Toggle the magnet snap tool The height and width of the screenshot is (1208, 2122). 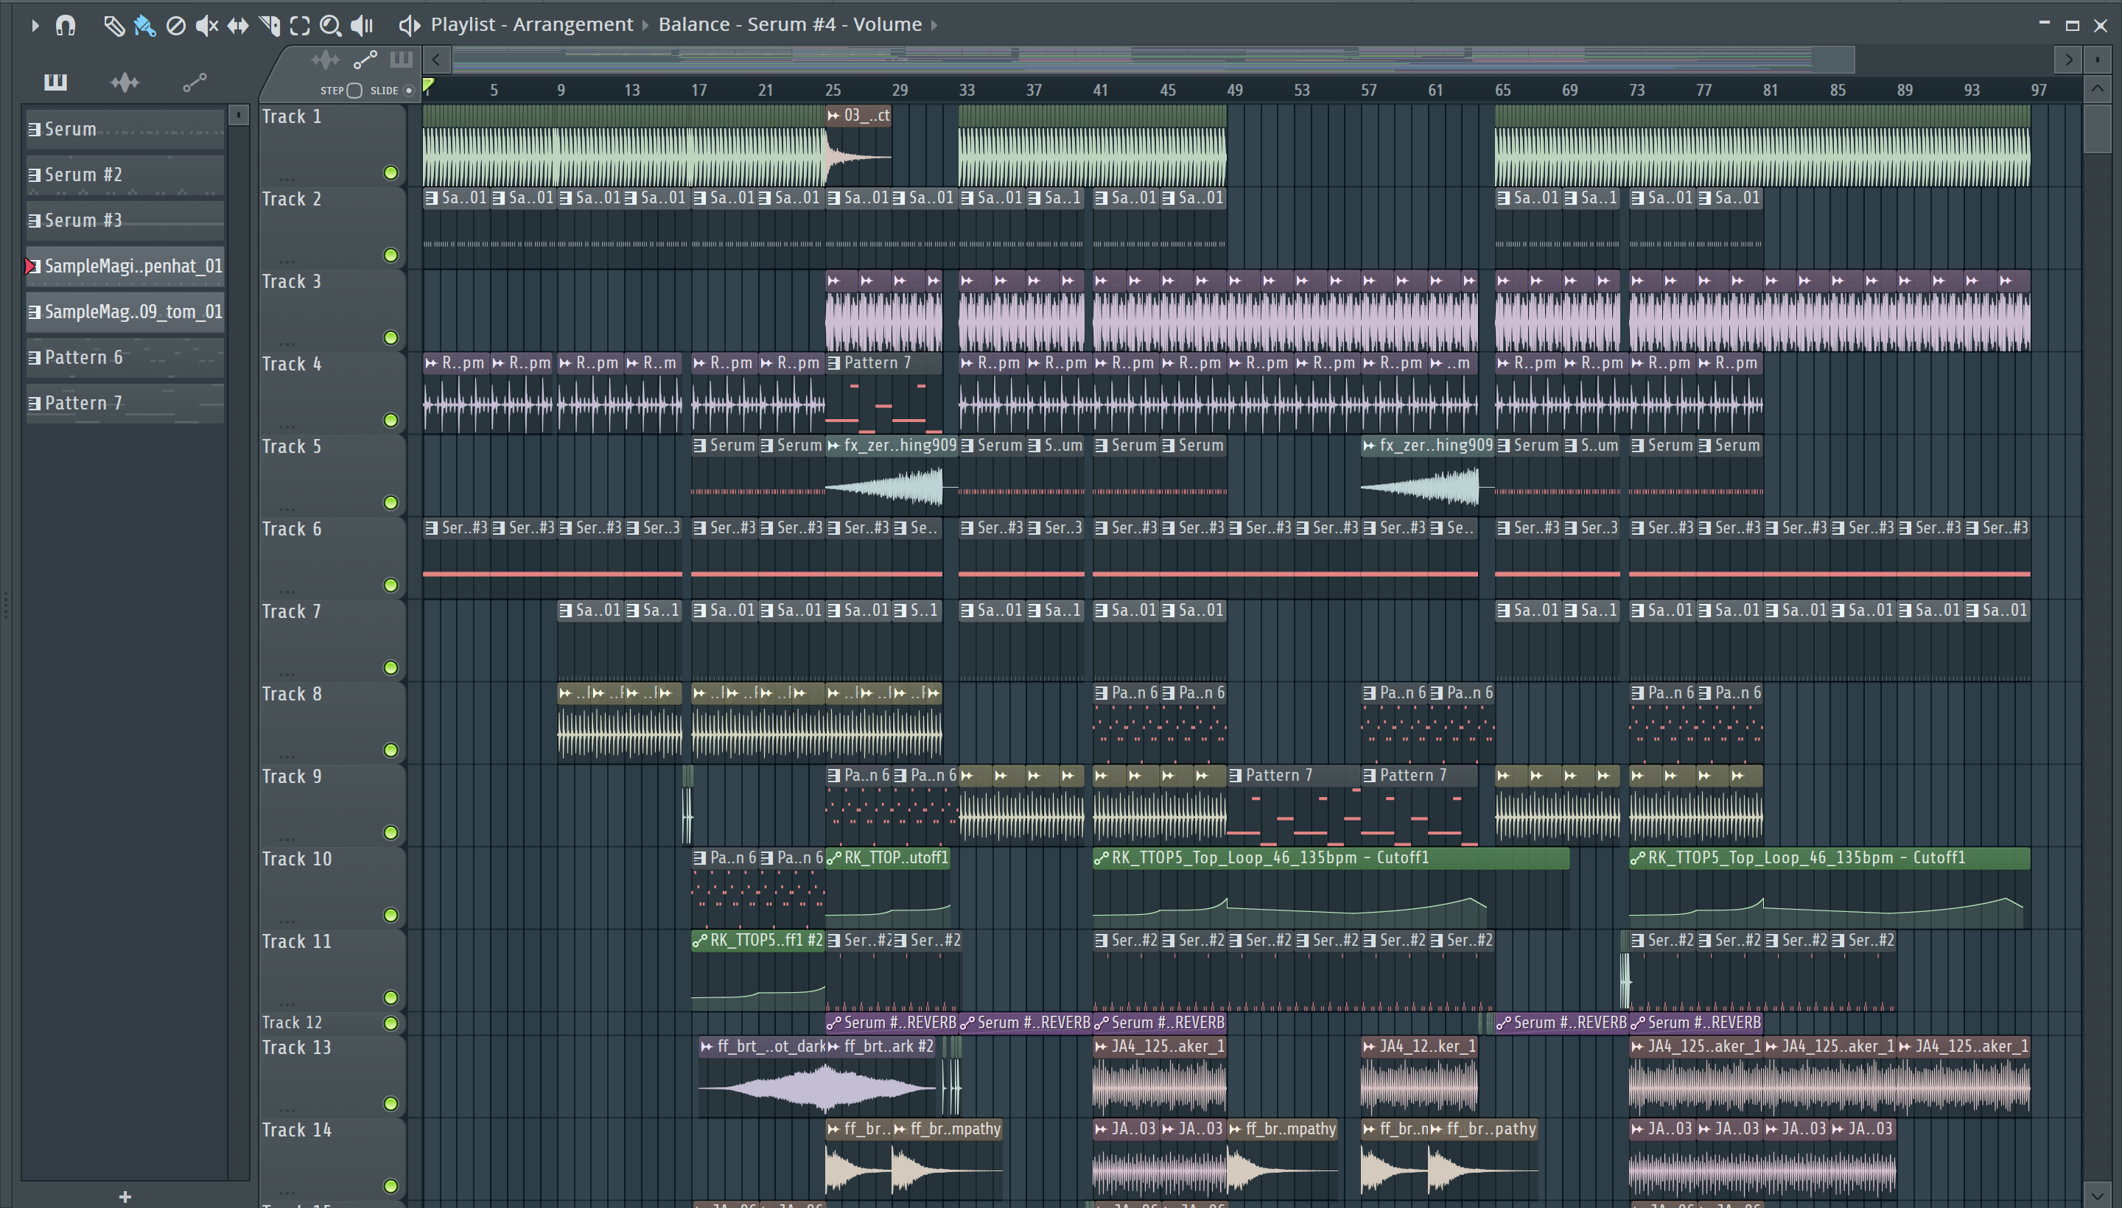coord(66,26)
